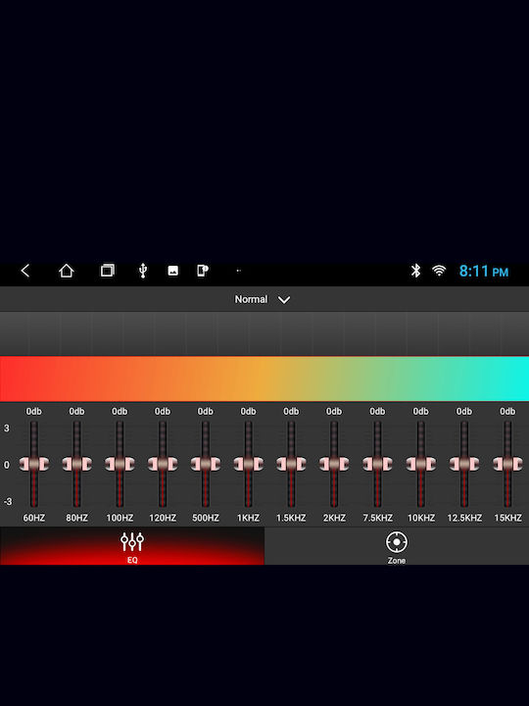The height and width of the screenshot is (706, 529).
Task: Tap the phone link status icon
Action: point(203,271)
